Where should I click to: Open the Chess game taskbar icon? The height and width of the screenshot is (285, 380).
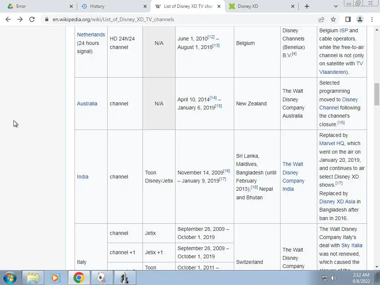click(125, 278)
